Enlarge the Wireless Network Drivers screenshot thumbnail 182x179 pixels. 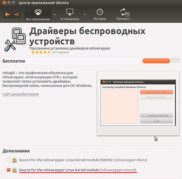138,103
